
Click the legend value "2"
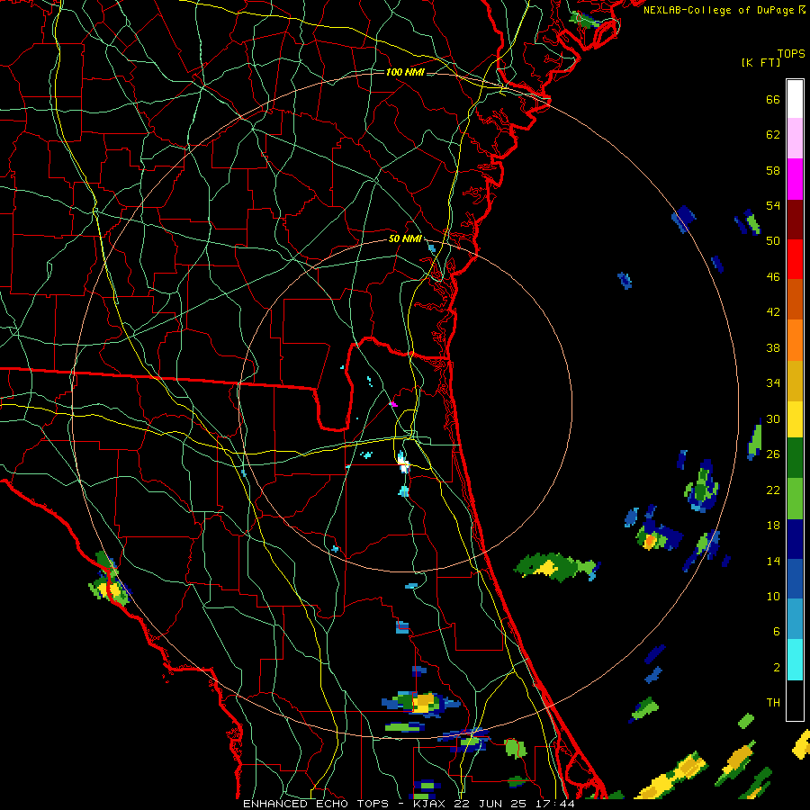click(x=777, y=668)
